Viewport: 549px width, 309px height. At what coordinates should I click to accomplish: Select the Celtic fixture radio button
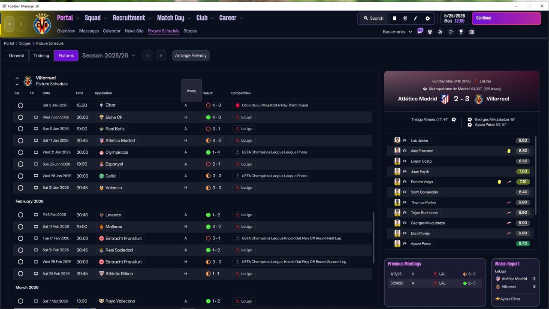click(21, 176)
